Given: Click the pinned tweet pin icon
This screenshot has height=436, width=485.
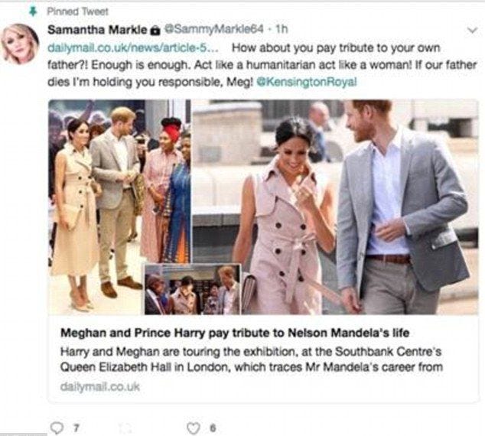Looking at the screenshot, I should pyautogui.click(x=32, y=11).
